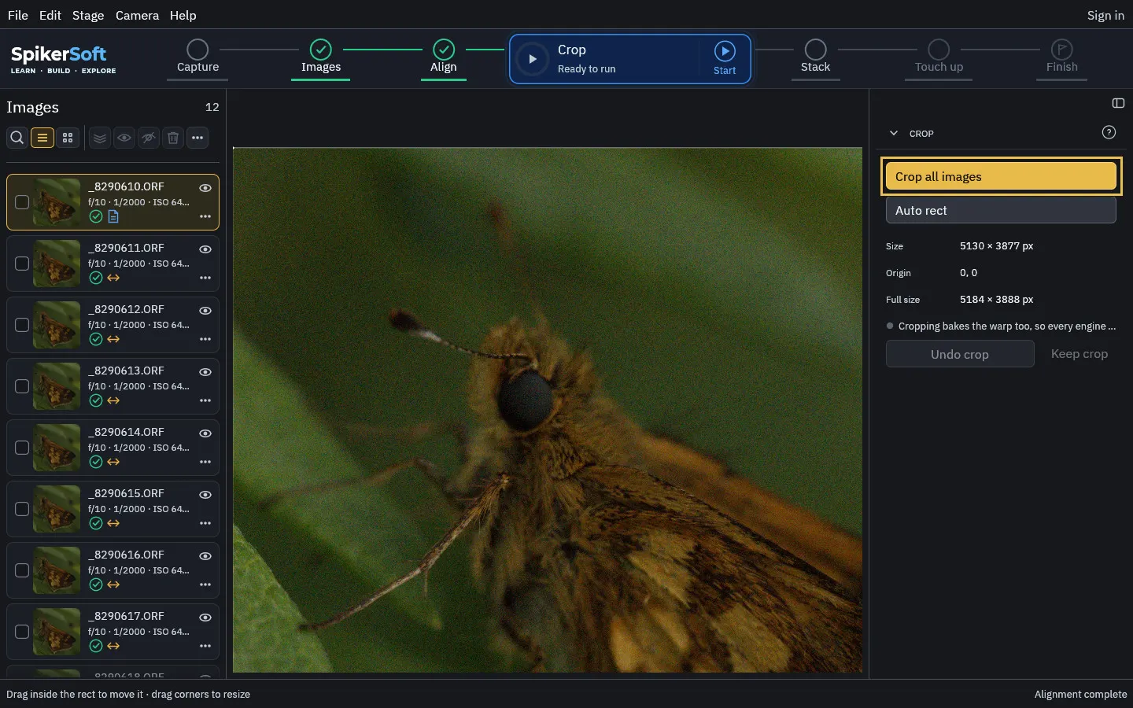Toggle the right side panel icon
1133x708 pixels.
tap(1118, 103)
